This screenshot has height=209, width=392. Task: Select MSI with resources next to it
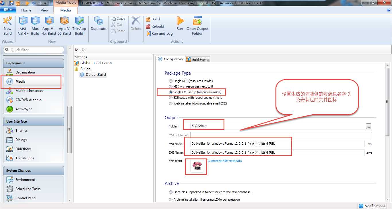191,86
